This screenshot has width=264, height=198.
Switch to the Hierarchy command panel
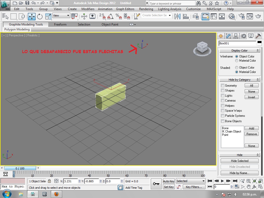click(236, 36)
